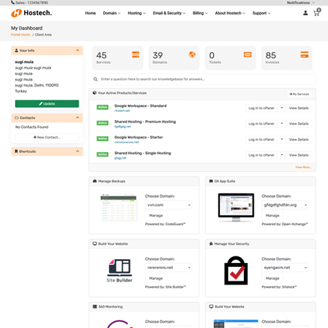Click the green Update button
This screenshot has height=328, width=328.
coord(47,104)
